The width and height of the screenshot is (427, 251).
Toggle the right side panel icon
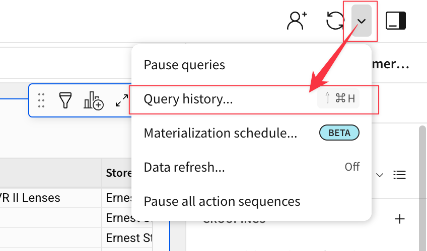point(396,21)
